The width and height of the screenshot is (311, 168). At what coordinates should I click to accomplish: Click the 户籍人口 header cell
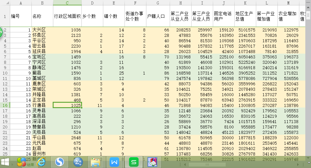(x=158, y=16)
